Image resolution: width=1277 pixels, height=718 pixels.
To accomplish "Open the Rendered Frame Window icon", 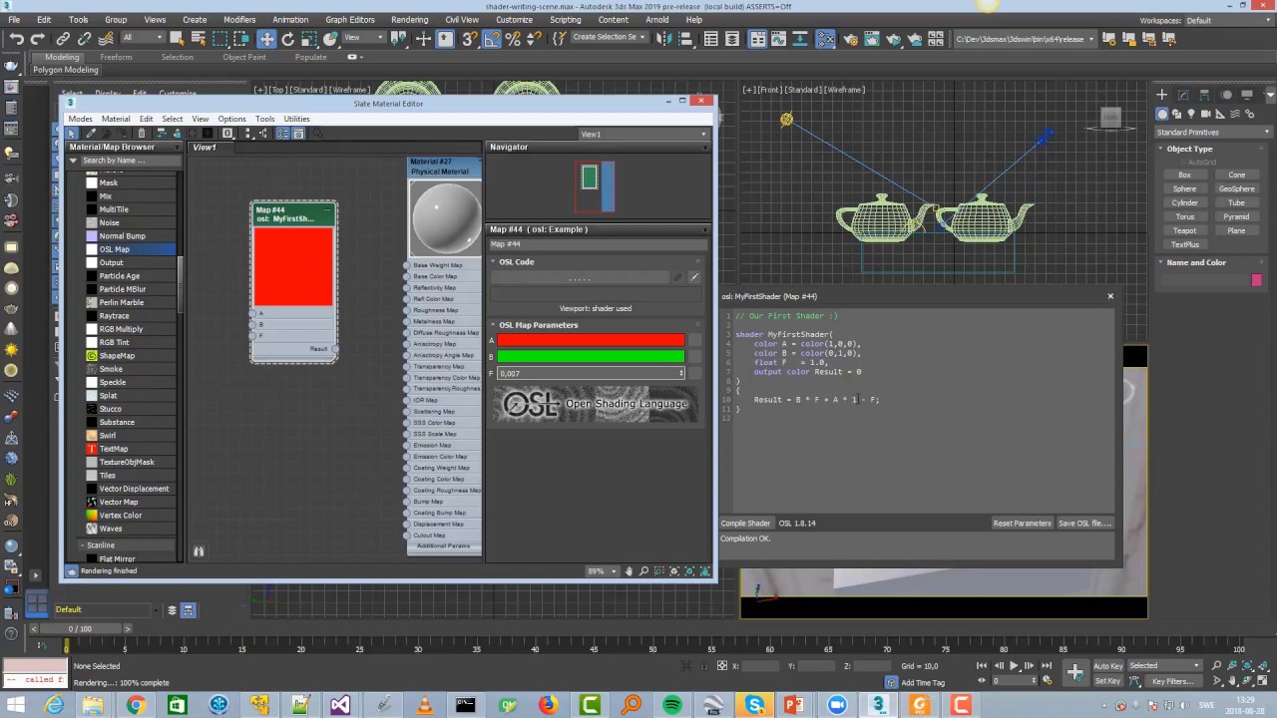I will (871, 39).
